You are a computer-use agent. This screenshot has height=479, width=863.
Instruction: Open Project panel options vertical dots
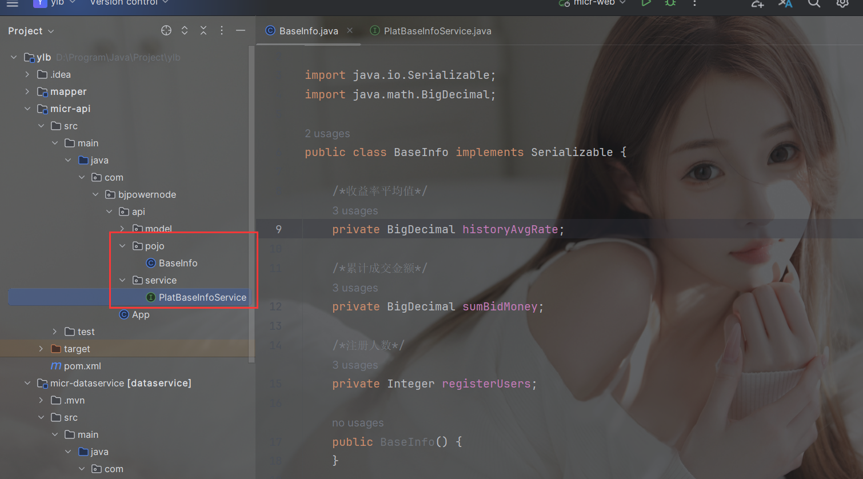(x=222, y=30)
